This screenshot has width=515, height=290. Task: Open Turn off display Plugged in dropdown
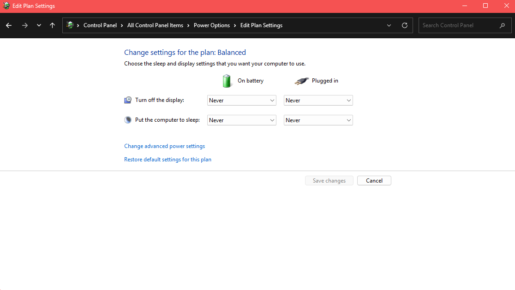tap(318, 101)
